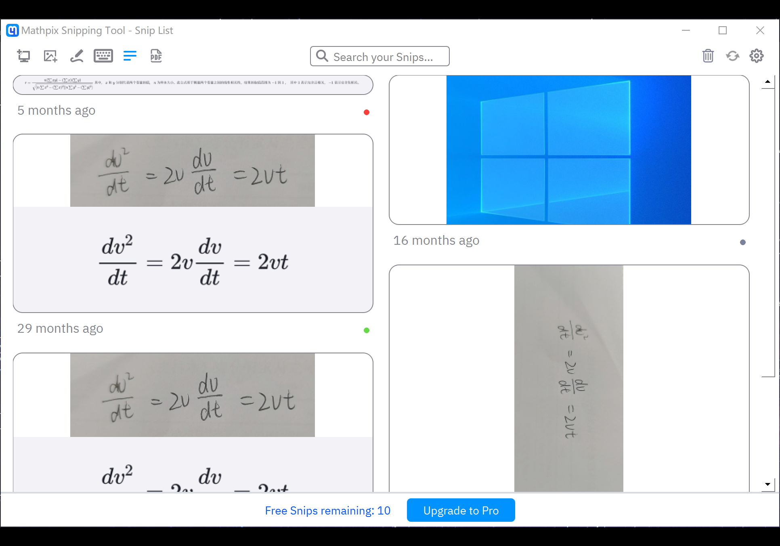Click the trash delete icon
The image size is (780, 546).
(x=708, y=56)
